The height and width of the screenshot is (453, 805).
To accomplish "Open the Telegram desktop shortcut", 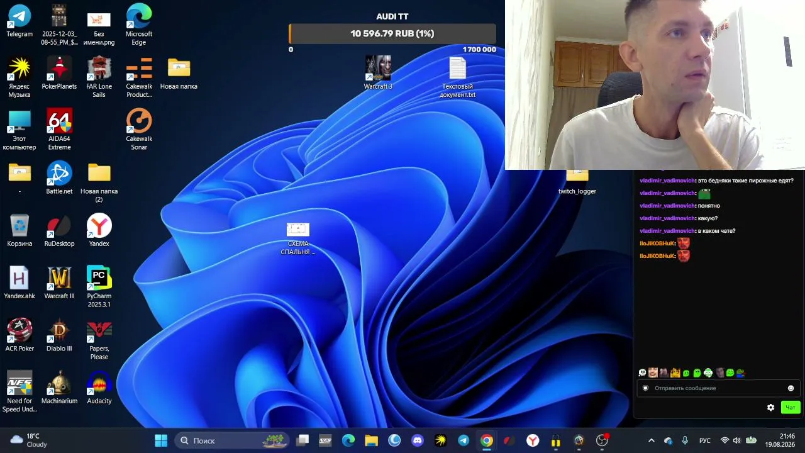I will [19, 21].
